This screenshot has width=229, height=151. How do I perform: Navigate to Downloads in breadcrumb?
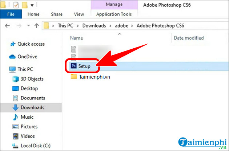click(x=94, y=26)
